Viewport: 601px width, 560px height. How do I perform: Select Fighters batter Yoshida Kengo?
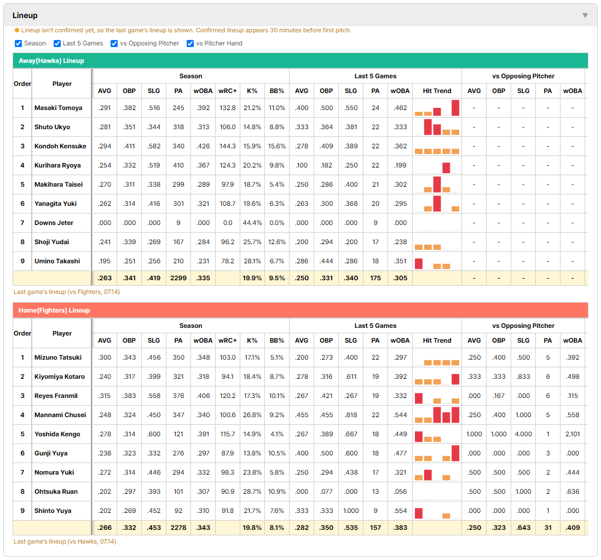tap(57, 434)
